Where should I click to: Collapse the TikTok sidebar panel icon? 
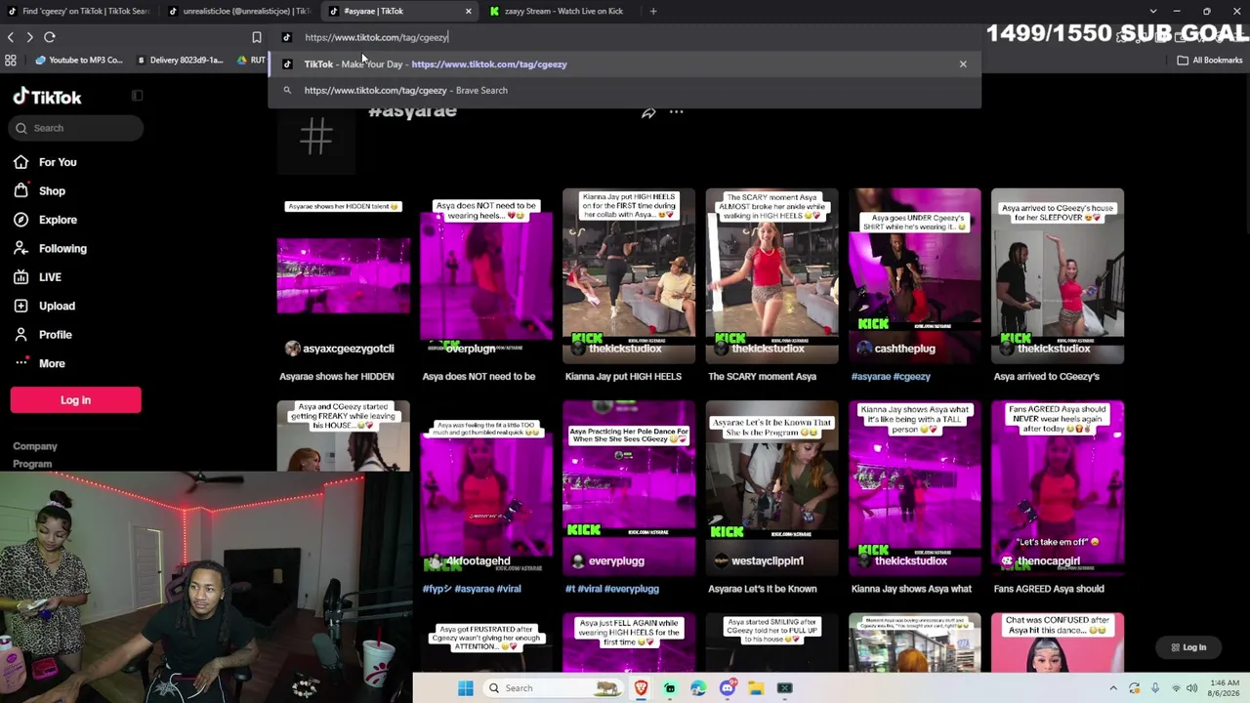coord(137,96)
